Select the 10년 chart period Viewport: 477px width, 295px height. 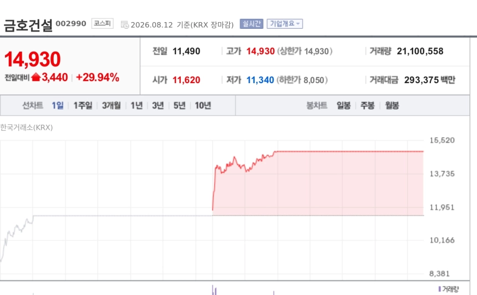click(x=203, y=105)
